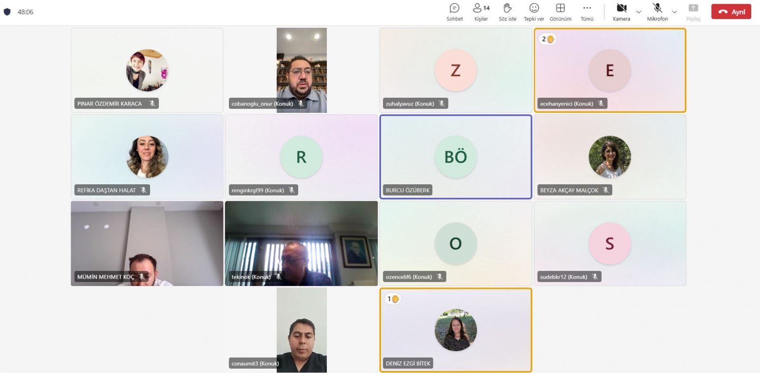Select DENİZ EZGİ BİTEK name label
The image size is (760, 373).
[408, 363]
